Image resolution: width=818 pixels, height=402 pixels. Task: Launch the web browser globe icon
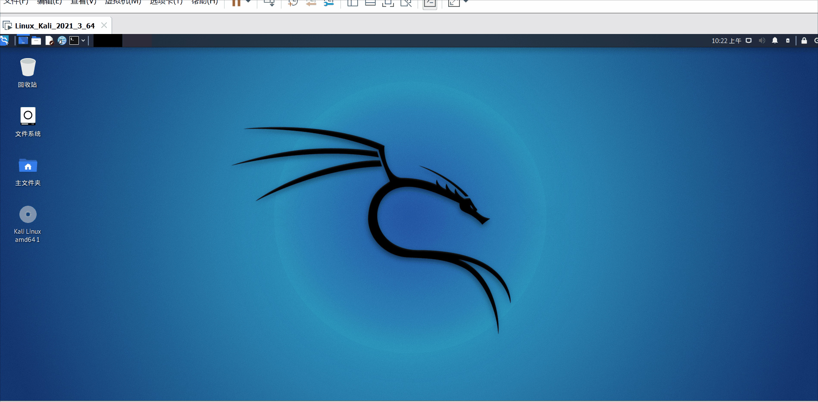[x=62, y=40]
